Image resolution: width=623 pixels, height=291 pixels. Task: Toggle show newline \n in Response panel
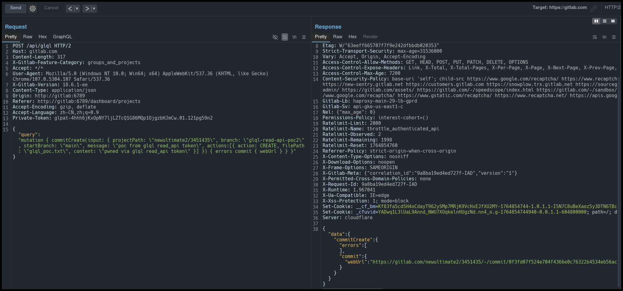click(604, 37)
